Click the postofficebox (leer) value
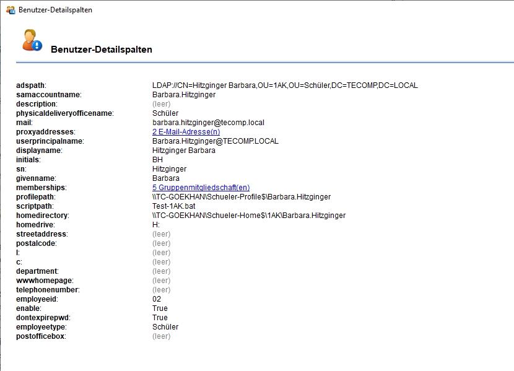Viewport: 514px width, 371px height. point(161,336)
